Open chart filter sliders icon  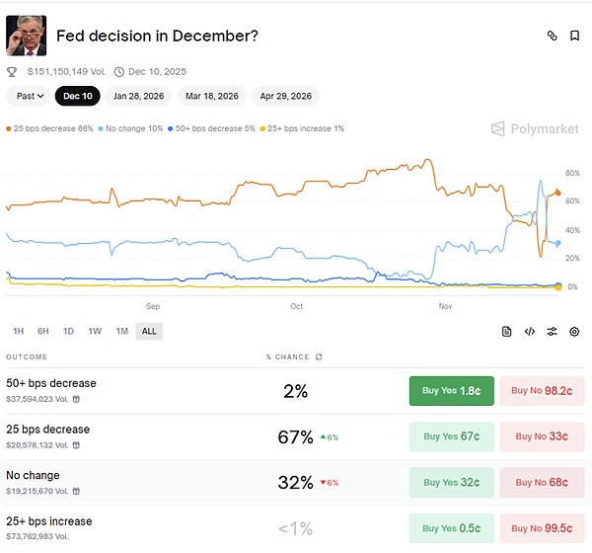click(553, 332)
